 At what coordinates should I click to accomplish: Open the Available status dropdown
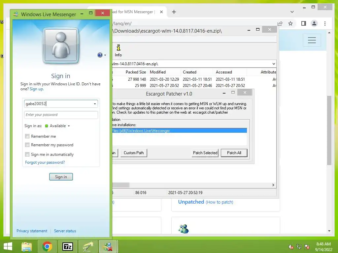coord(57,126)
